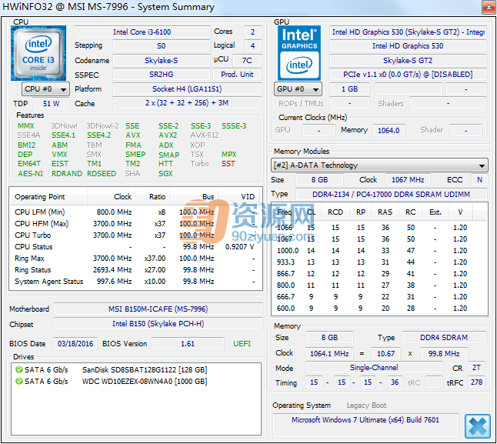Select the CPU LFM (Min) row
Image resolution: width=497 pixels, height=444 pixels.
[x=135, y=212]
